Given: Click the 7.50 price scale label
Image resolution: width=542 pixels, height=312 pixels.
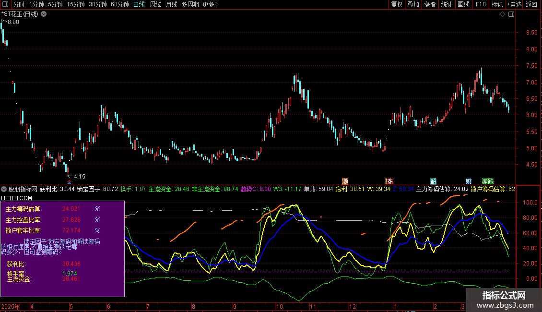Looking at the screenshot, I should [531, 66].
